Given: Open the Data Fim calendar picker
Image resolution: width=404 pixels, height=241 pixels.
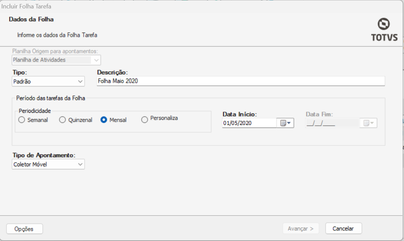Looking at the screenshot, I should 368,123.
